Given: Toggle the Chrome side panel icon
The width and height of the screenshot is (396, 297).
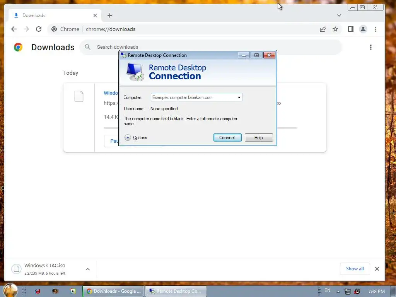Looking at the screenshot, I should tap(350, 29).
